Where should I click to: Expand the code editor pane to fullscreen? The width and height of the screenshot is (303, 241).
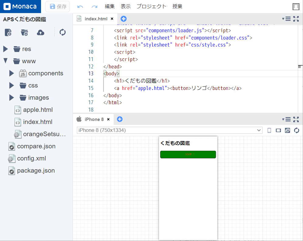coord(296,19)
